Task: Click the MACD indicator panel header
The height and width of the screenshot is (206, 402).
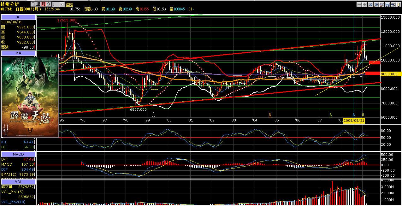Action: tap(18, 154)
